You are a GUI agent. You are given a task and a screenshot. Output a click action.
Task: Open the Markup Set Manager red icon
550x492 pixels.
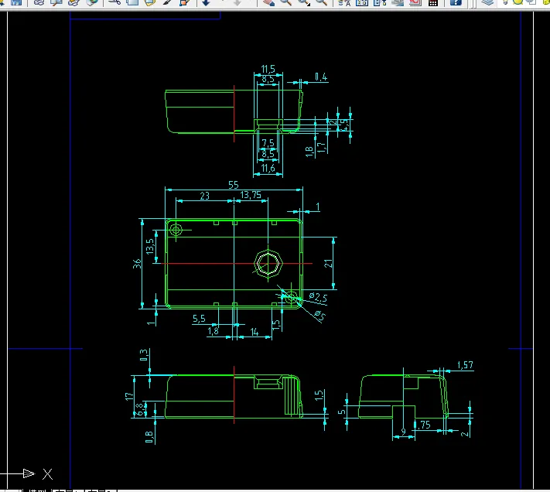pyautogui.click(x=415, y=2)
